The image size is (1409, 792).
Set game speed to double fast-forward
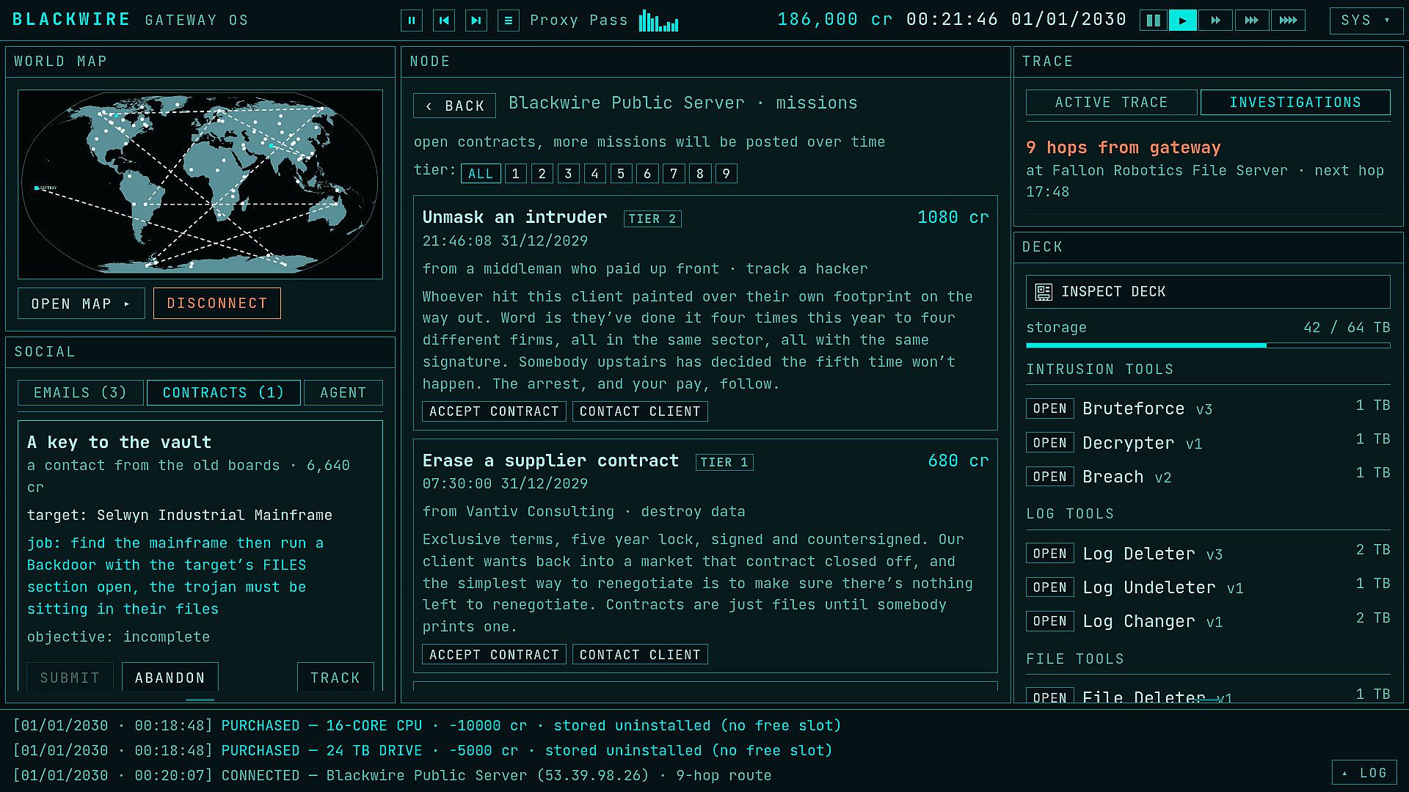(x=1215, y=21)
